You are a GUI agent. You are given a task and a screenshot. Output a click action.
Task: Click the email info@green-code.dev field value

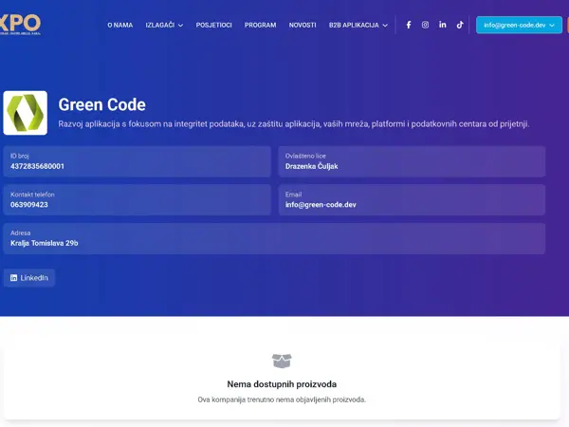pos(321,205)
